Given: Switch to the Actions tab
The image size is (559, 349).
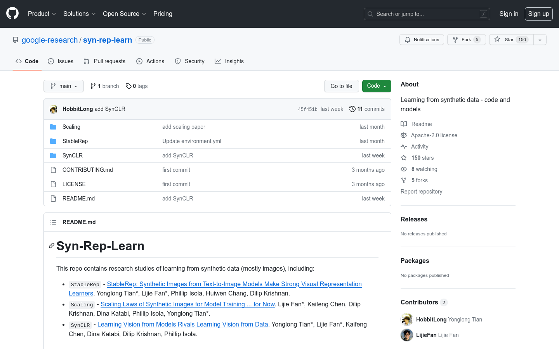Looking at the screenshot, I should point(150,61).
